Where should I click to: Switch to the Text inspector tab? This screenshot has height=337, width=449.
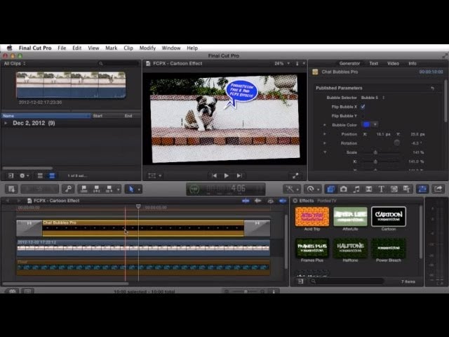click(373, 63)
